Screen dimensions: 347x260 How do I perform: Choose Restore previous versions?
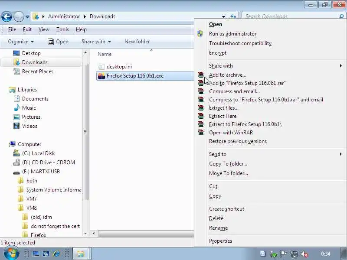tap(238, 141)
